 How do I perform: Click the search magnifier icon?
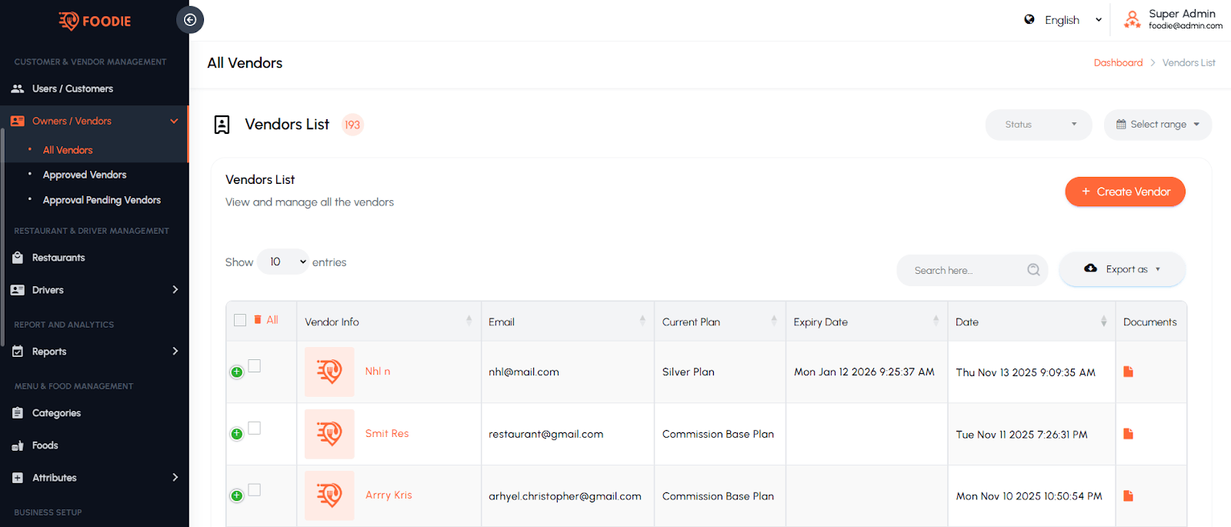[1033, 270]
